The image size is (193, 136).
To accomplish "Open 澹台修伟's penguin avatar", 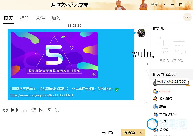I will (155, 99).
